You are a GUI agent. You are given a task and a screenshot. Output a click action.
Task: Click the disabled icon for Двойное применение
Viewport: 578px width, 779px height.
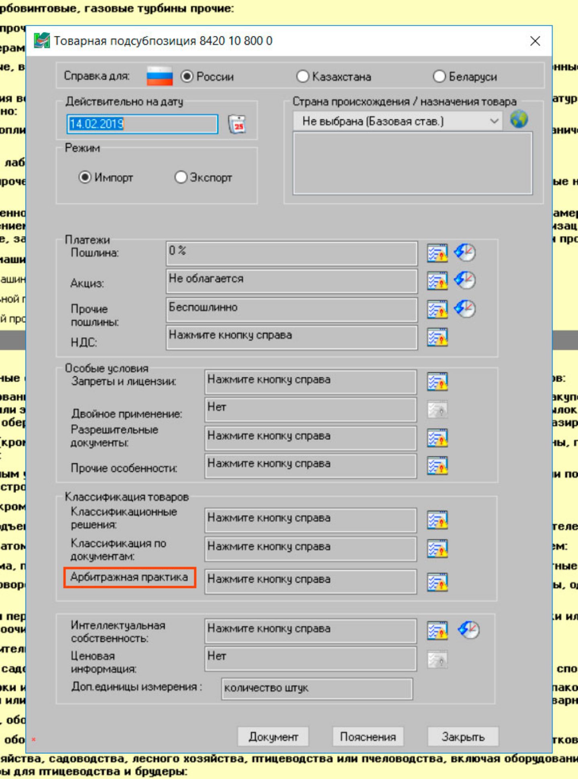click(x=437, y=410)
